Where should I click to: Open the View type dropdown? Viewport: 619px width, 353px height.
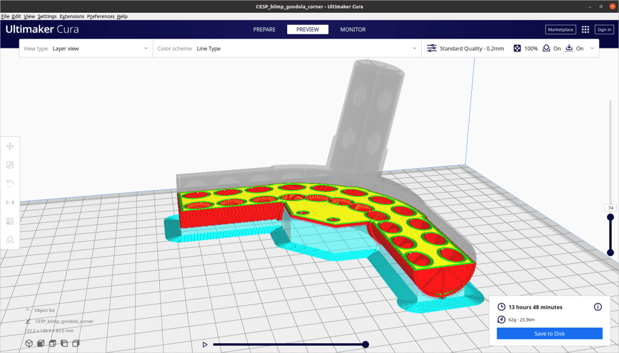(x=85, y=48)
